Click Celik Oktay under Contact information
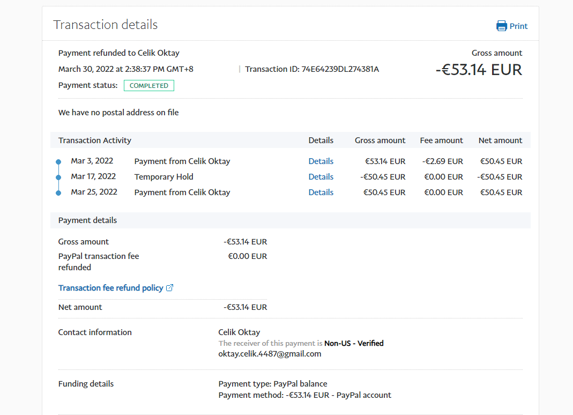This screenshot has width=573, height=415. click(x=239, y=332)
